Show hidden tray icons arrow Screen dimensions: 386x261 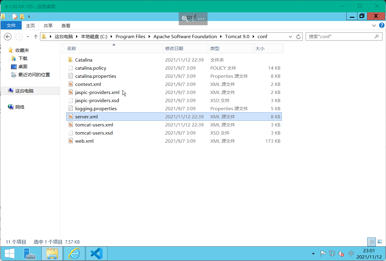pyautogui.click(x=313, y=254)
